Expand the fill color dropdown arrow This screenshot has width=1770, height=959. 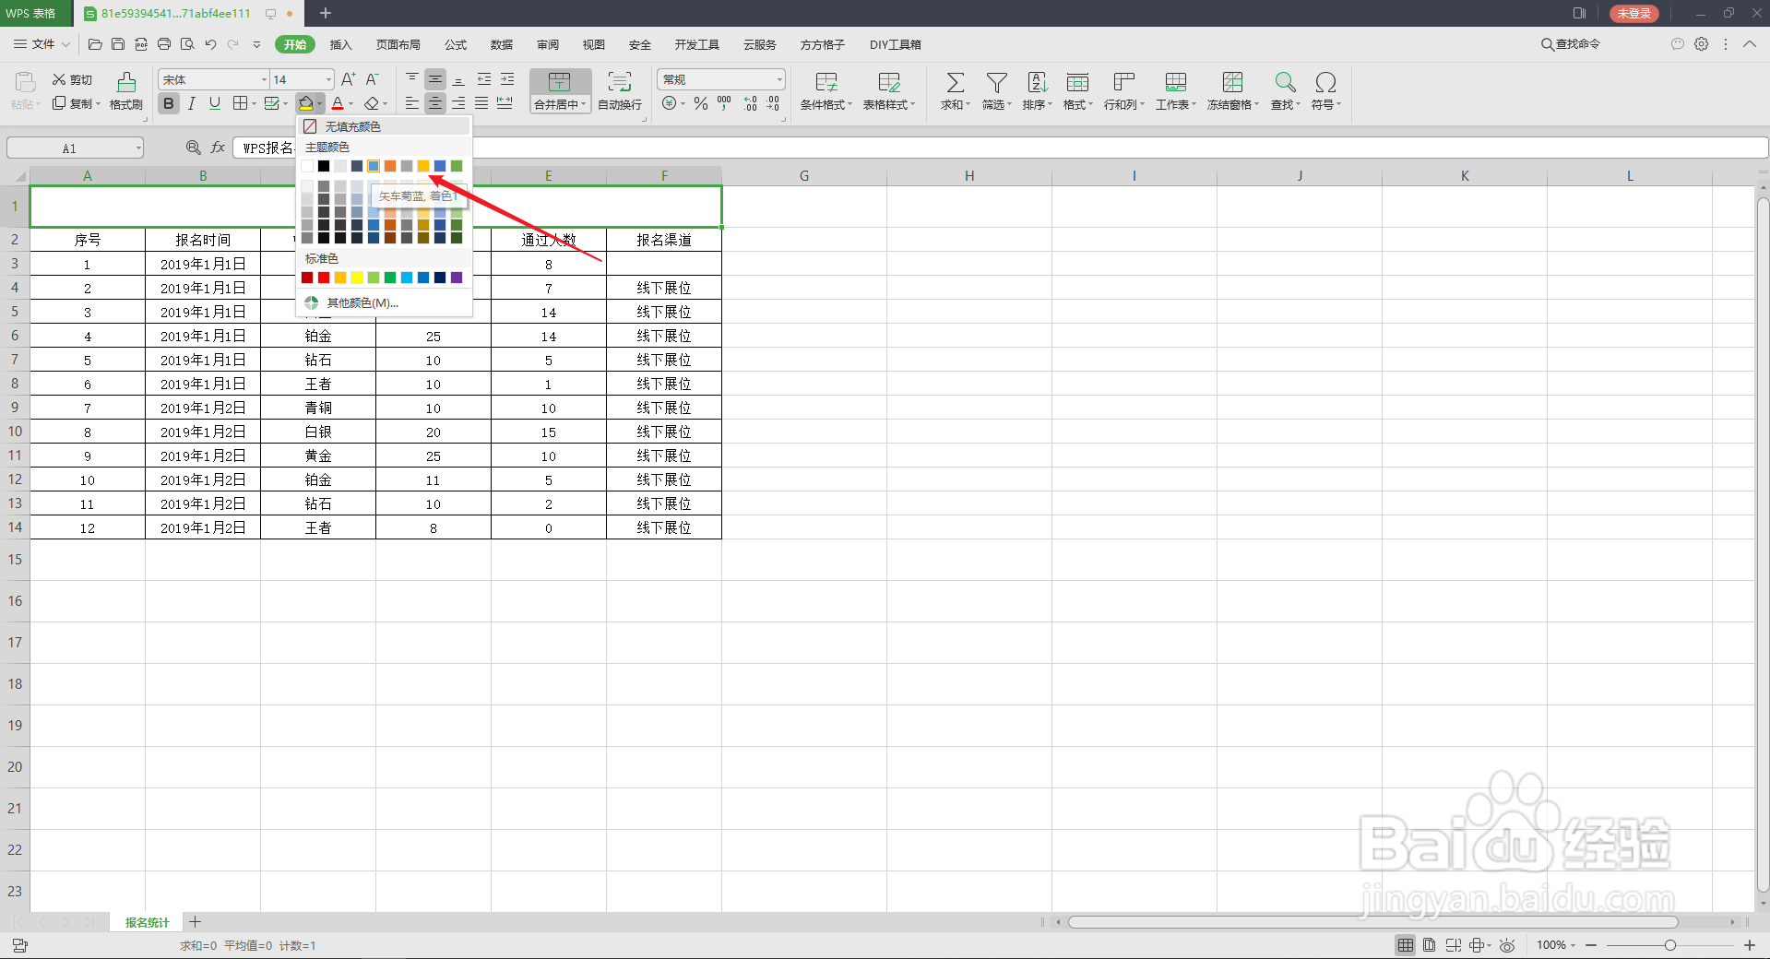pyautogui.click(x=320, y=104)
